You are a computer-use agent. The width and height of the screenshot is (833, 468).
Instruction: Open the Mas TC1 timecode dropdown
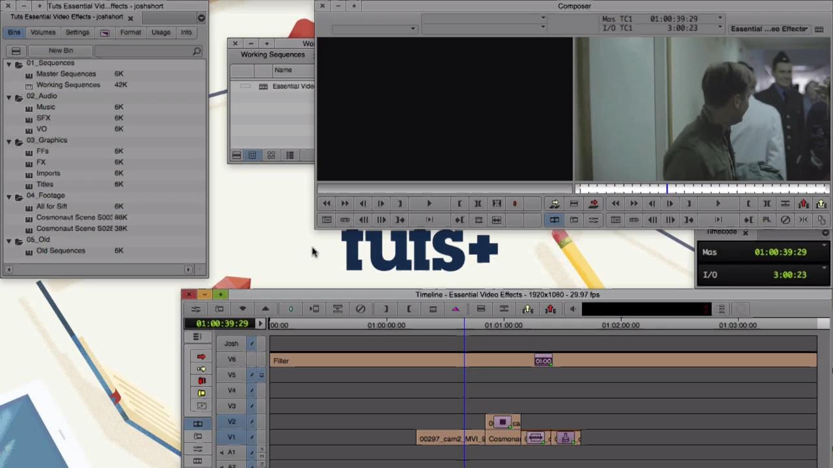[720, 19]
